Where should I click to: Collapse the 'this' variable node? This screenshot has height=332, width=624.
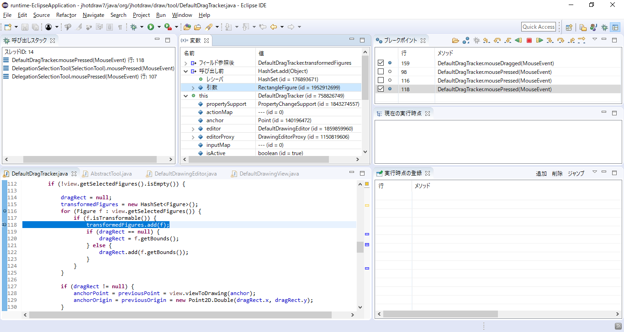(x=185, y=96)
